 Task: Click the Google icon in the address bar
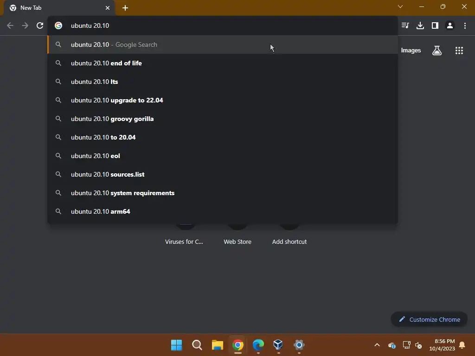pos(58,25)
